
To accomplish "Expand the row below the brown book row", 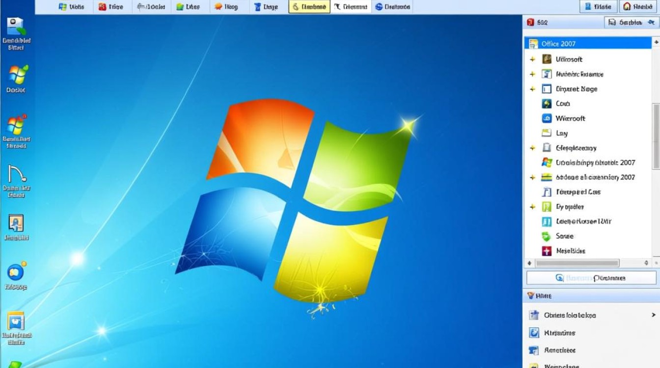I will [x=532, y=74].
